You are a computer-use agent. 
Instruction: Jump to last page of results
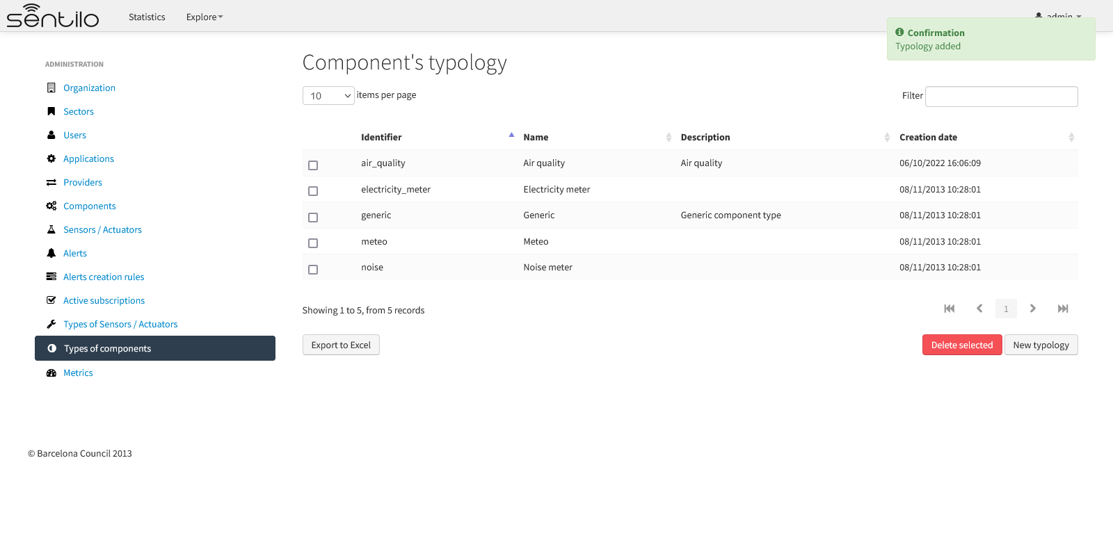click(x=1063, y=309)
